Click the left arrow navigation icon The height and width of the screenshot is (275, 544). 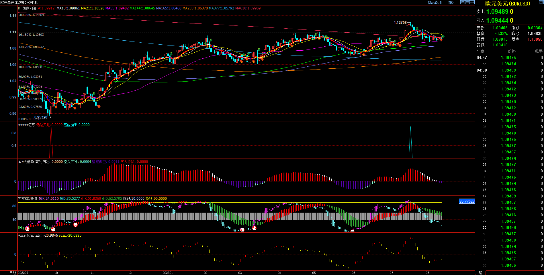coord(462,2)
